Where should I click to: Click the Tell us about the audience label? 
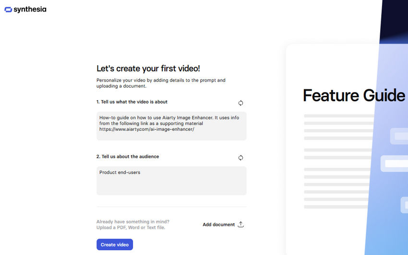128,156
